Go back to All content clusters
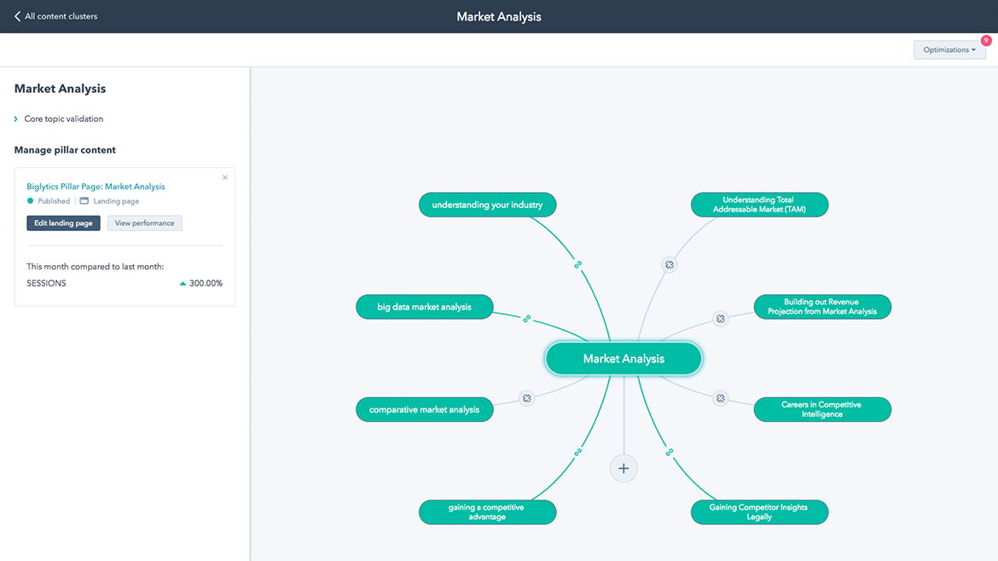The width and height of the screenshot is (998, 561). tap(56, 16)
